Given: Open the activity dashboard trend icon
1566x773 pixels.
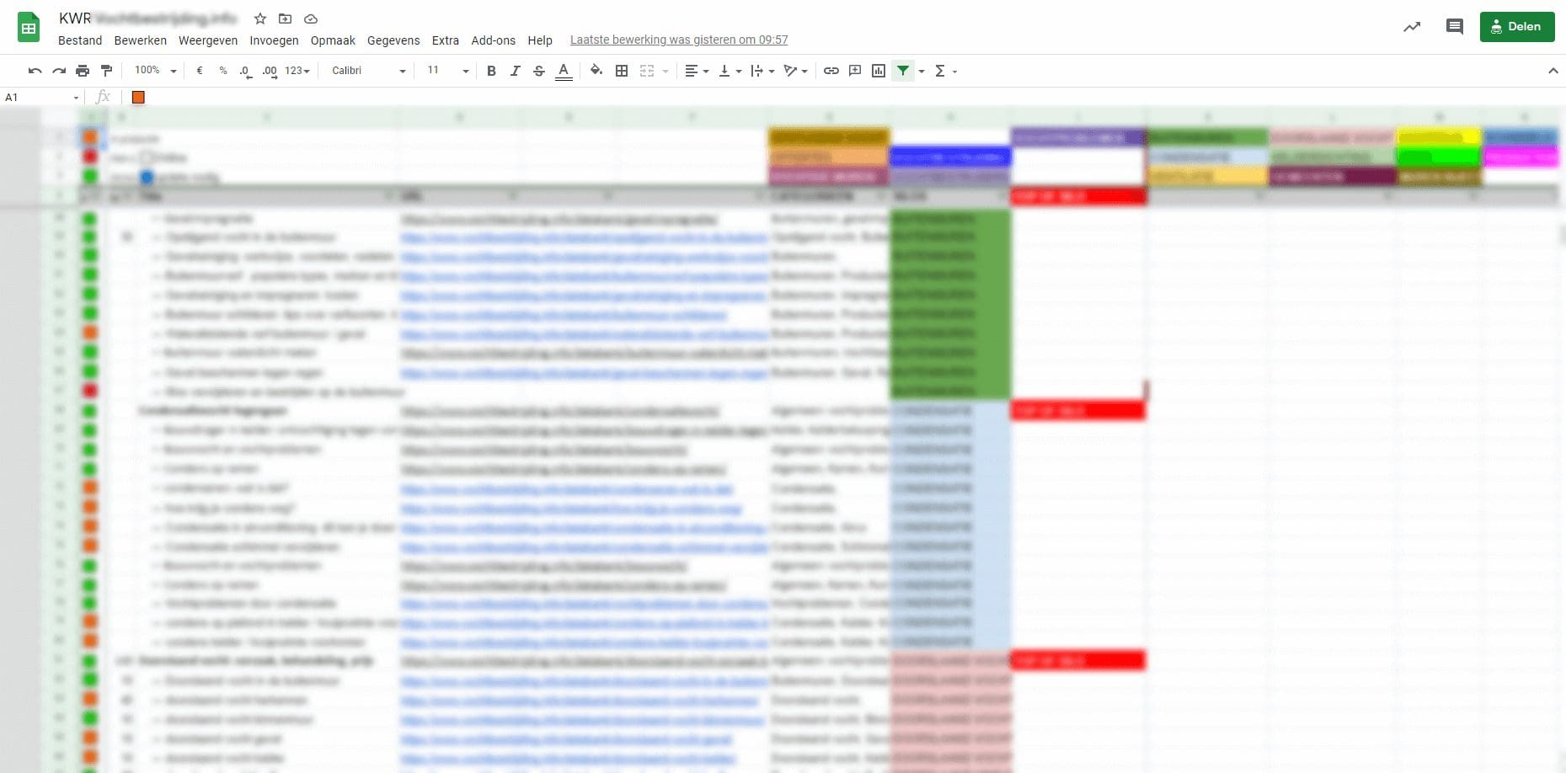Looking at the screenshot, I should pos(1412,27).
